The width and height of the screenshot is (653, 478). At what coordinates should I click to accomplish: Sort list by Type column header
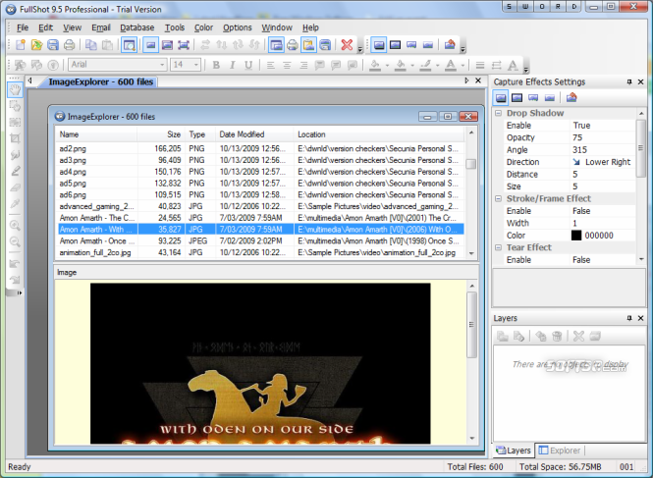click(200, 134)
